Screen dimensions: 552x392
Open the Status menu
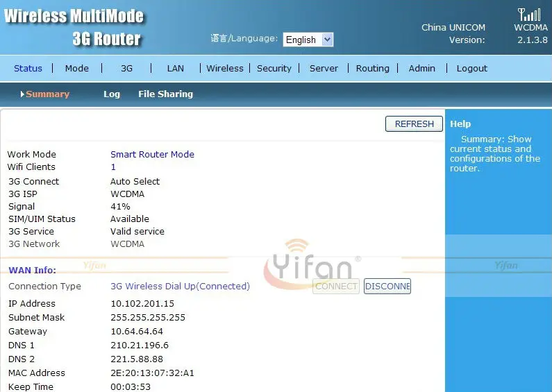[x=28, y=68]
